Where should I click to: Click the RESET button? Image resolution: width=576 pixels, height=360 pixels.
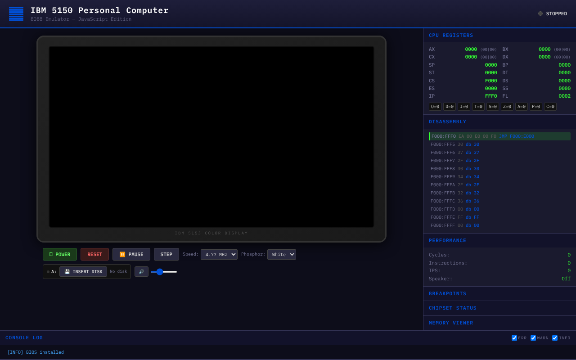coord(94,254)
